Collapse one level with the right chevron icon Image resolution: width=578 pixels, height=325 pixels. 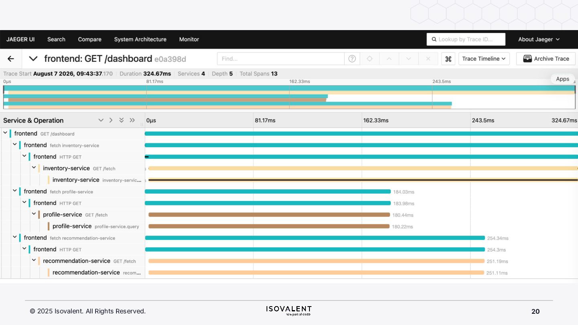111,120
